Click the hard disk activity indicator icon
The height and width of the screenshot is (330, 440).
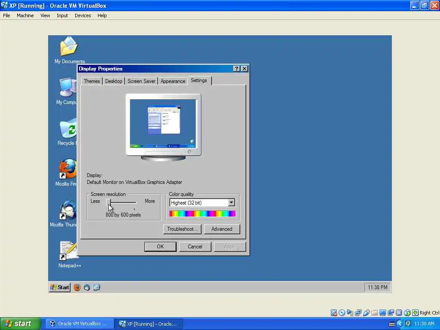point(333,313)
